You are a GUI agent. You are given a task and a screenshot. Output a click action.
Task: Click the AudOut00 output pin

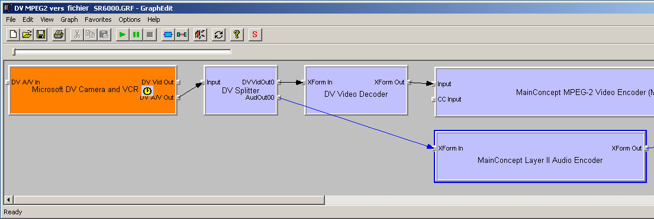pyautogui.click(x=279, y=97)
